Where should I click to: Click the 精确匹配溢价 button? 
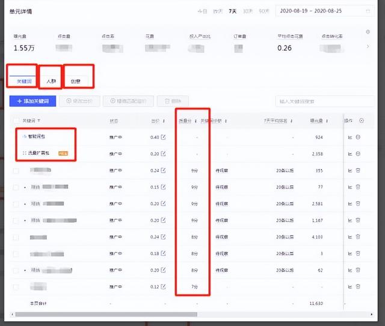[128, 101]
